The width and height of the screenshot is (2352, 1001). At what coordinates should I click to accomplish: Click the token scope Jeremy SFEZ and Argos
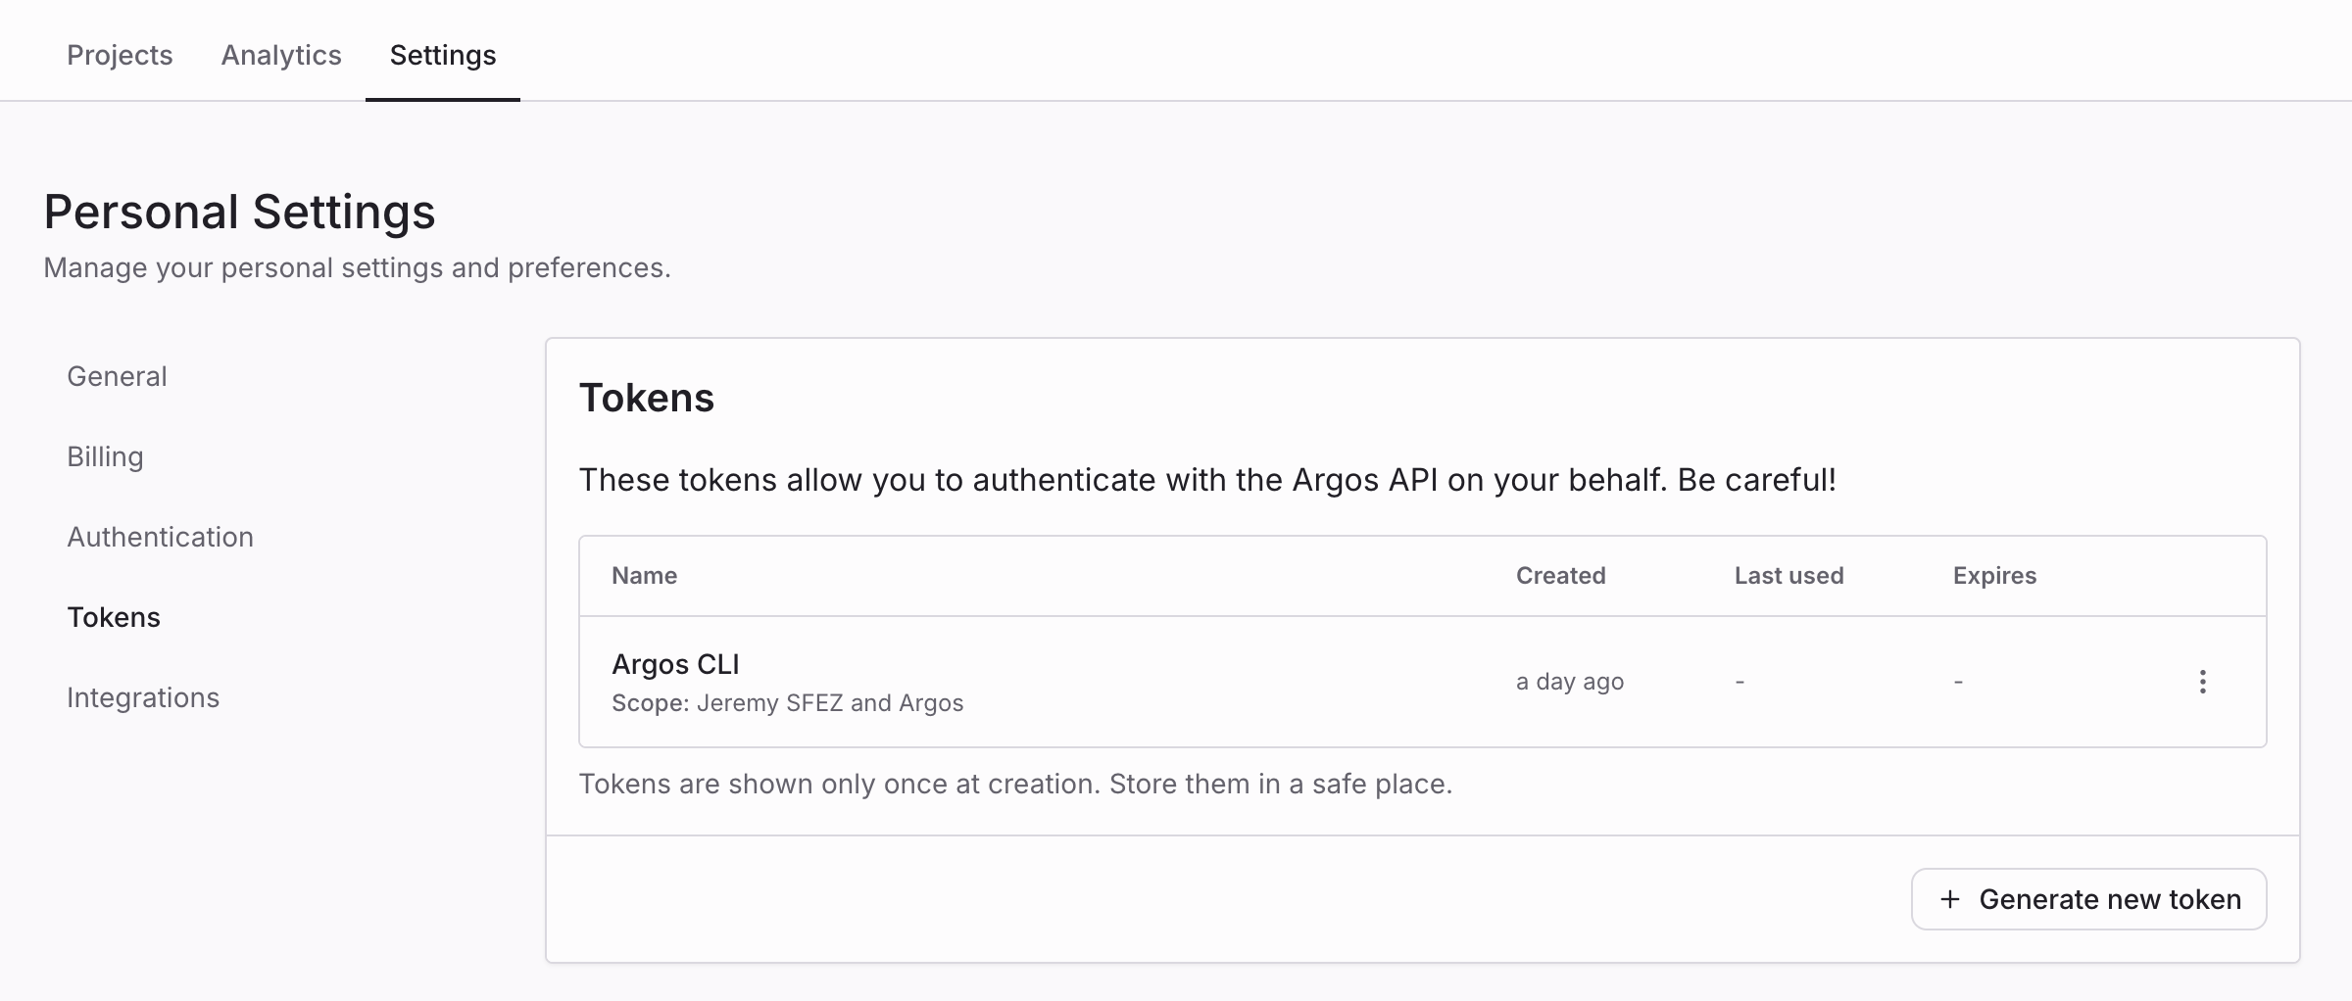[x=830, y=703]
